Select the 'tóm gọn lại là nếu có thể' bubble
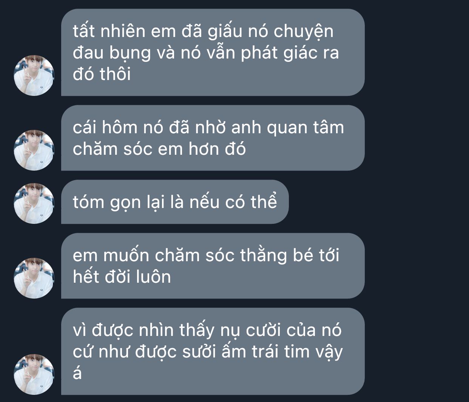 (x=175, y=202)
